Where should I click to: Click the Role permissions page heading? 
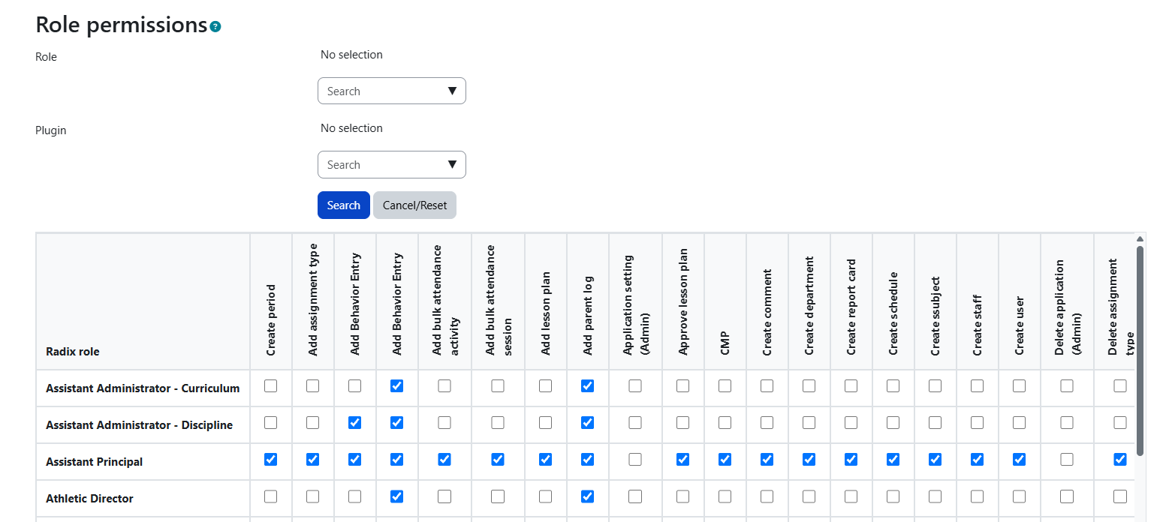(122, 25)
